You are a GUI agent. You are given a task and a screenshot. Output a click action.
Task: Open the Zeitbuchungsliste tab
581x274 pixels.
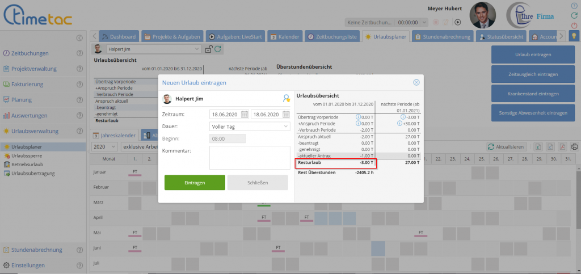[x=332, y=36]
